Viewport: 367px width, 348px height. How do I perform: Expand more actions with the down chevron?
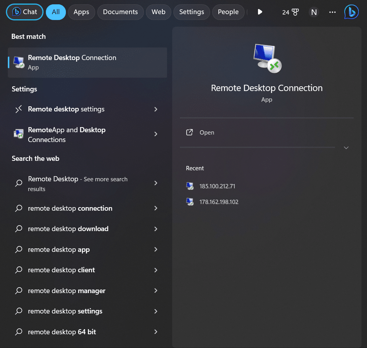[x=346, y=148]
